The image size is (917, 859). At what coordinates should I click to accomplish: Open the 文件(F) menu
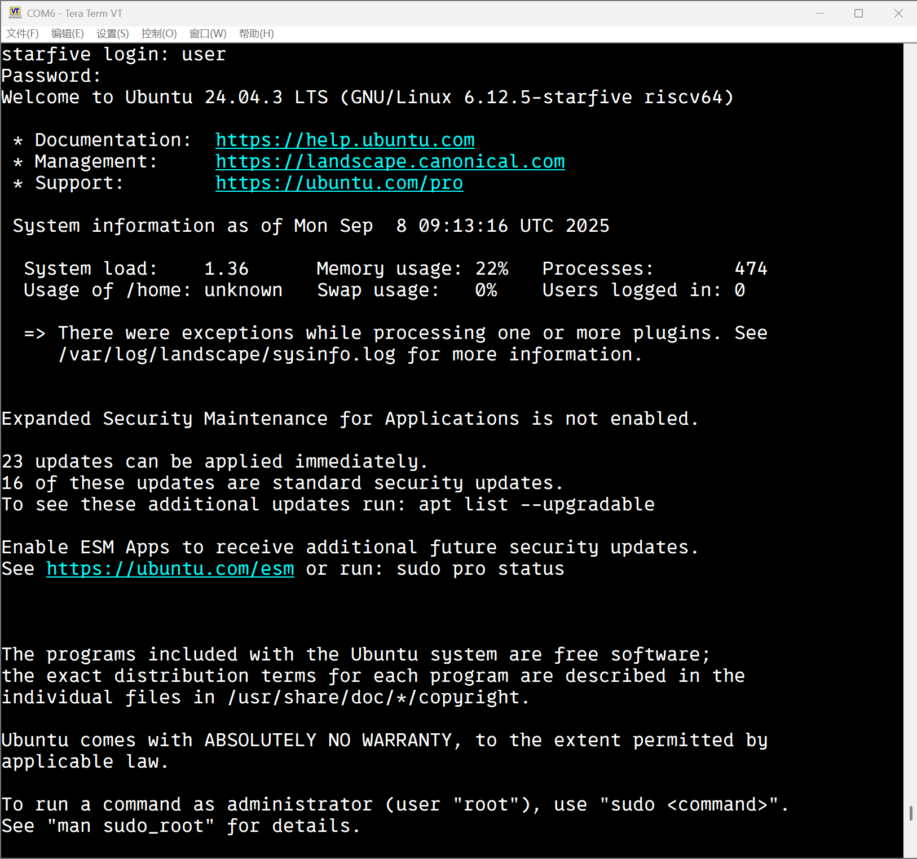pos(23,34)
